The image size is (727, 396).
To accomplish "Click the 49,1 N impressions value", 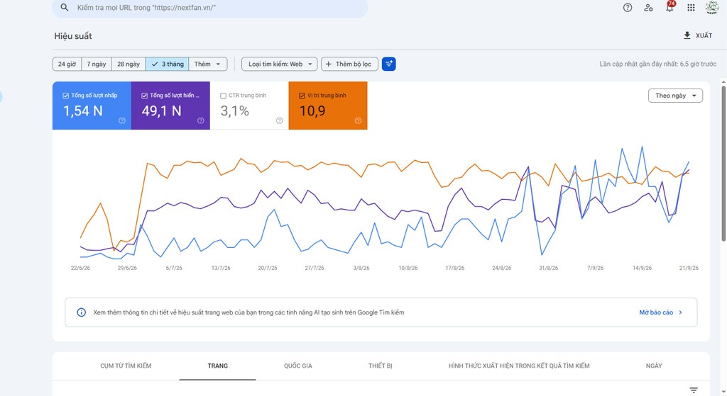I will pyautogui.click(x=161, y=111).
